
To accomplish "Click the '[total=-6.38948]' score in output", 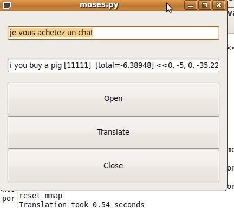I will (125, 65).
